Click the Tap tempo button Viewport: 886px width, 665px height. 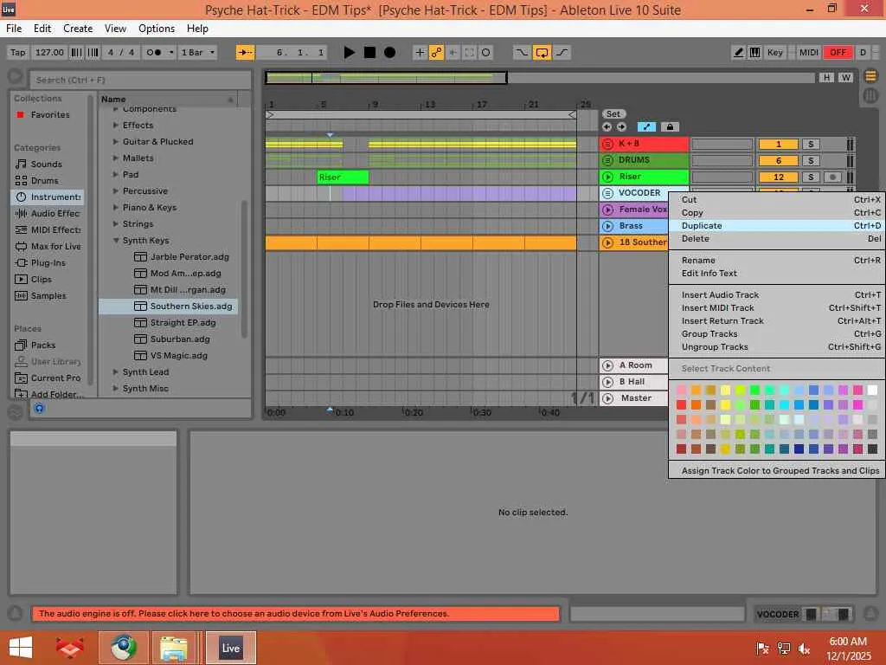pyautogui.click(x=17, y=52)
